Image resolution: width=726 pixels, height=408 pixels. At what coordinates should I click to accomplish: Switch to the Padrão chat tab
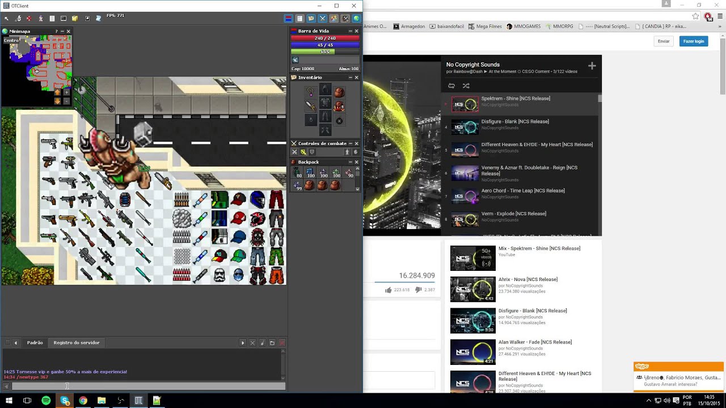[x=35, y=343]
